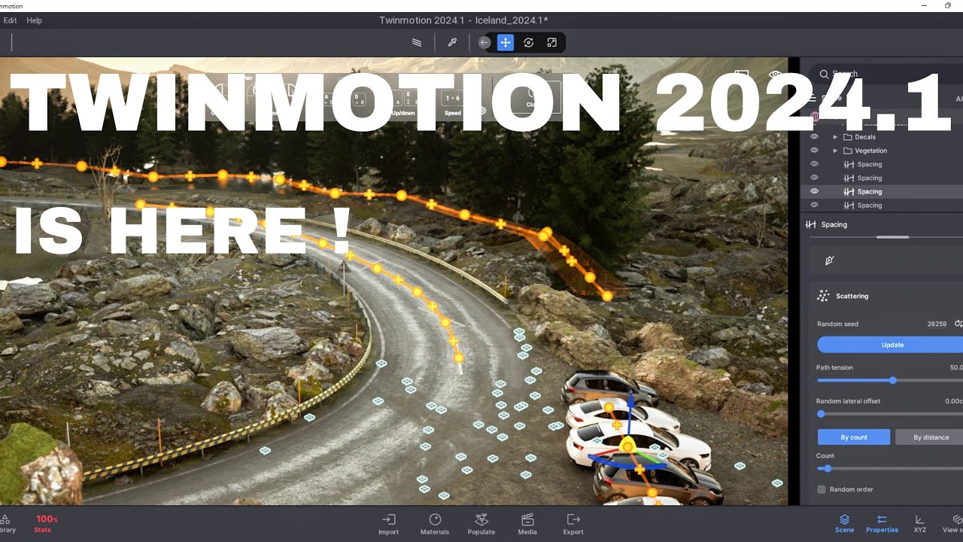Viewport: 963px width, 542px height.
Task: Activate the Move translate tool
Action: coord(506,43)
